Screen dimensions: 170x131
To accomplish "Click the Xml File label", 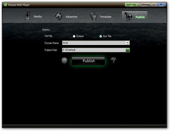I will (48, 36).
